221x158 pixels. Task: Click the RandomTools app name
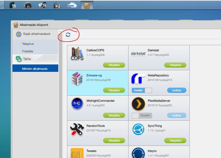(x=96, y=126)
